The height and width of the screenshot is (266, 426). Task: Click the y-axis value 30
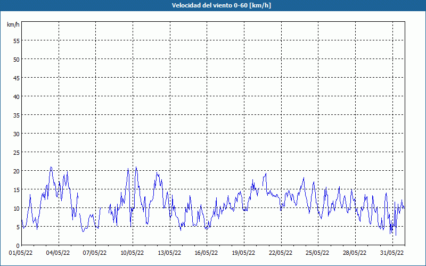pos(17,134)
